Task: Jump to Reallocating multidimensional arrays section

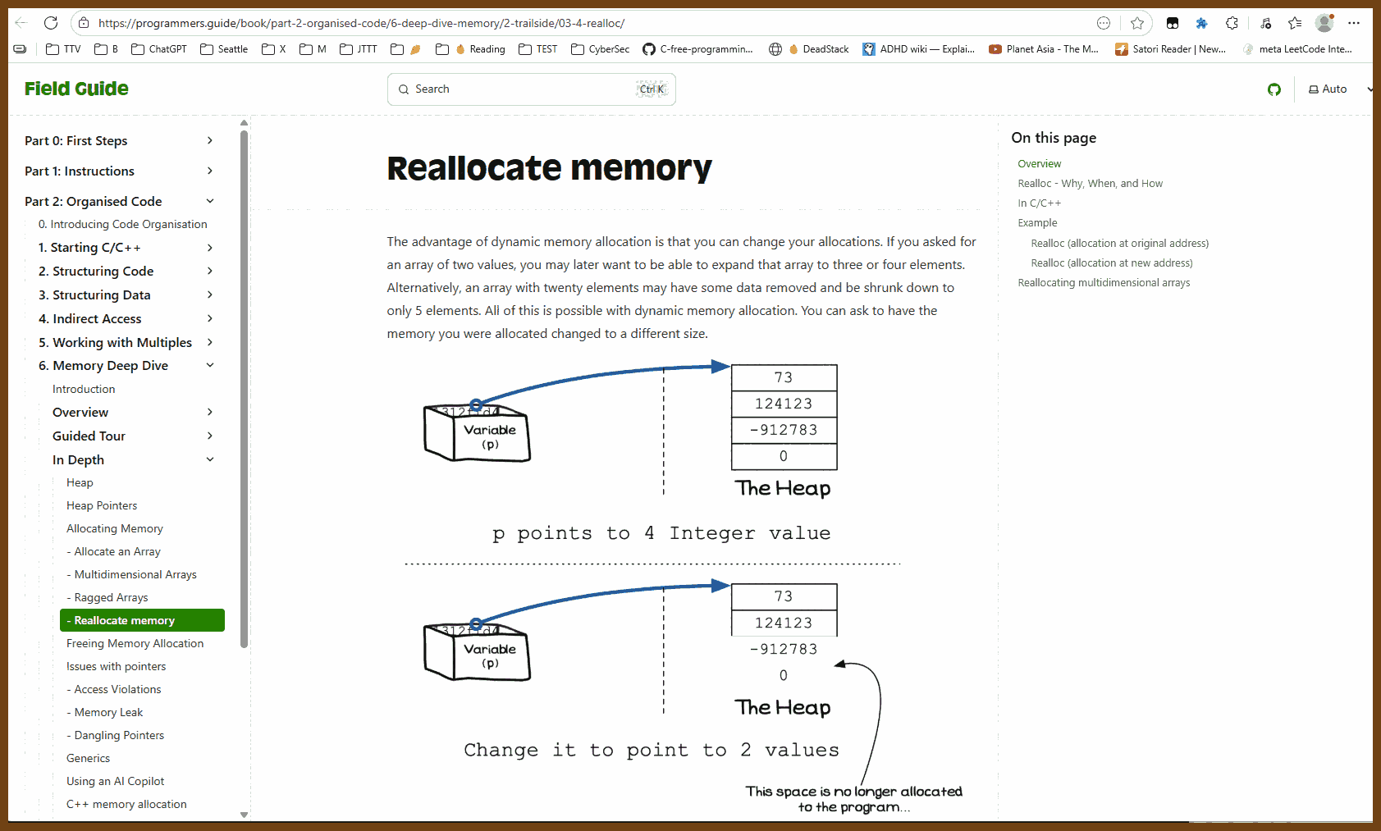Action: coord(1104,283)
